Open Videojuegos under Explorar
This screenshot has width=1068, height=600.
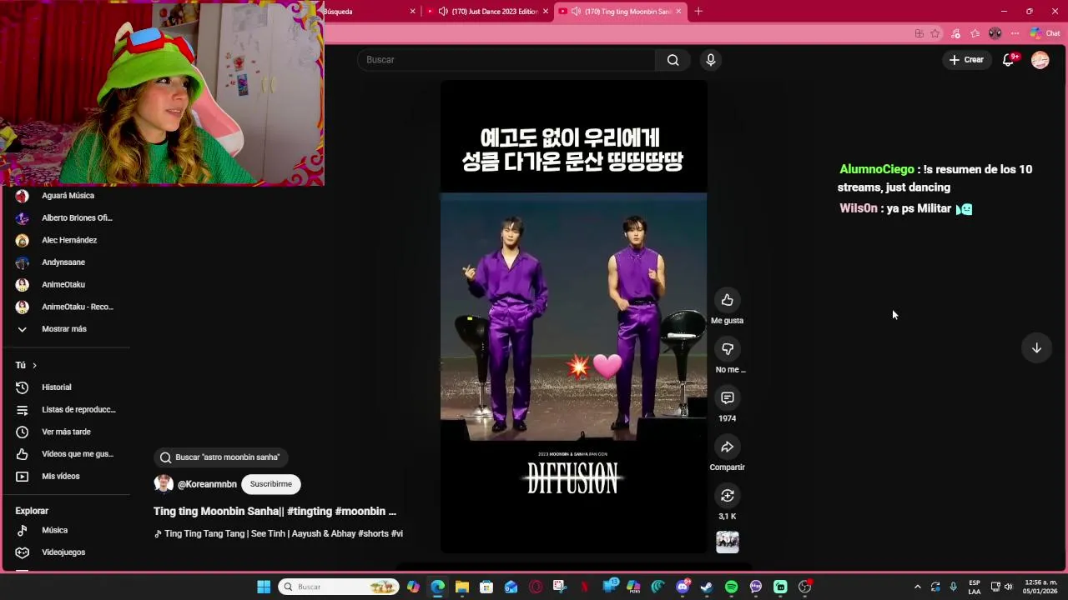(x=63, y=552)
